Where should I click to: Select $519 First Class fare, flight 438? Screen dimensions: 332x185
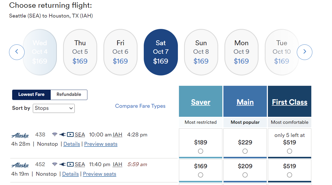(x=290, y=151)
